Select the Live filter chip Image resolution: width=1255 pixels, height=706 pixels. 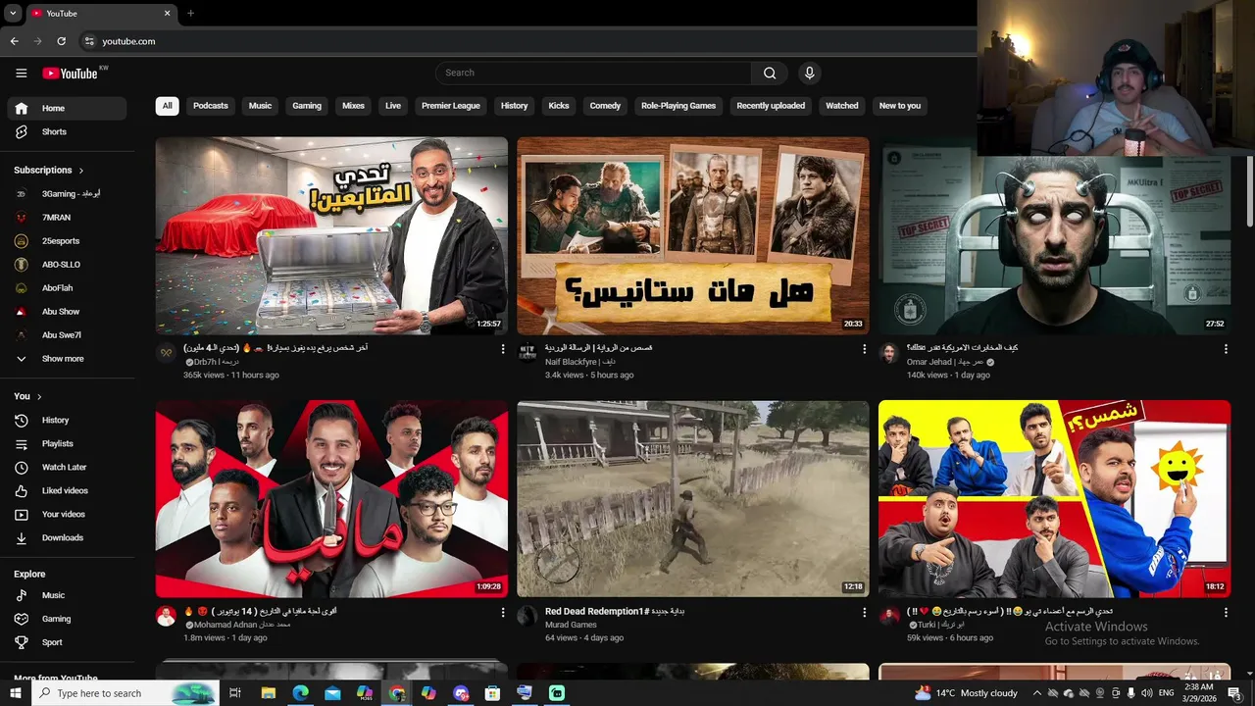393,106
